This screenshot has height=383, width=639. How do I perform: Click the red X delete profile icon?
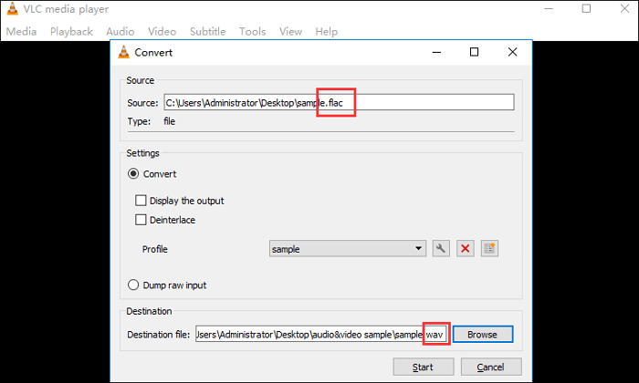[465, 249]
